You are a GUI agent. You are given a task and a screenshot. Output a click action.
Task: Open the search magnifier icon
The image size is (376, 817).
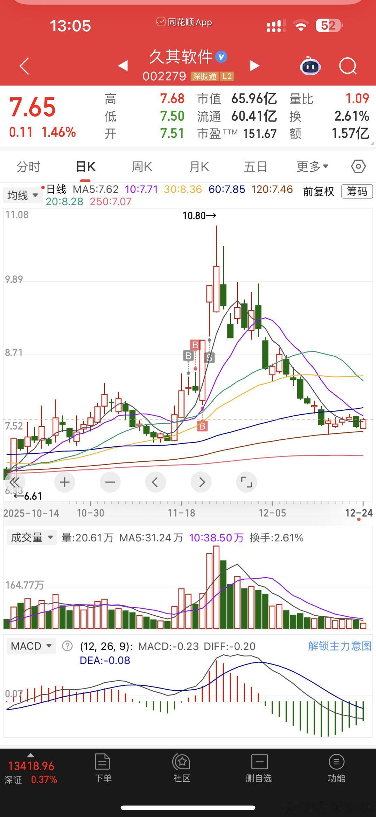coord(348,66)
